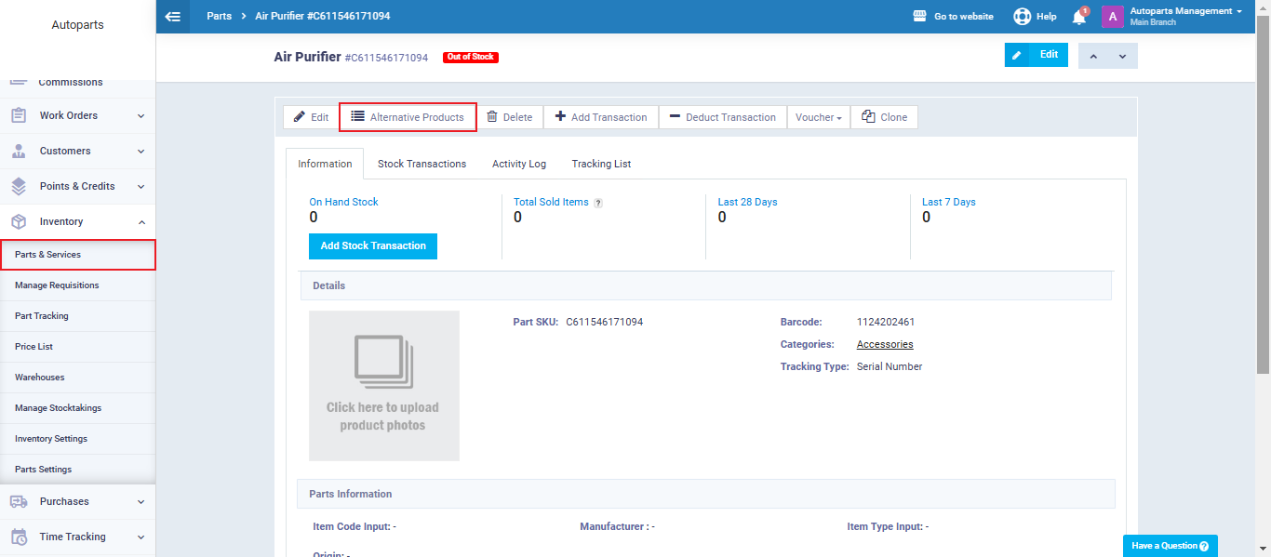The image size is (1271, 557).
Task: Click the Inventory box icon
Action: (19, 221)
